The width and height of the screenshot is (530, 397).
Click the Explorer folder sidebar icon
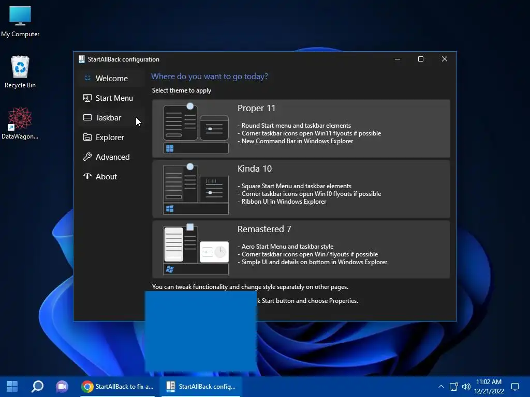pos(87,137)
